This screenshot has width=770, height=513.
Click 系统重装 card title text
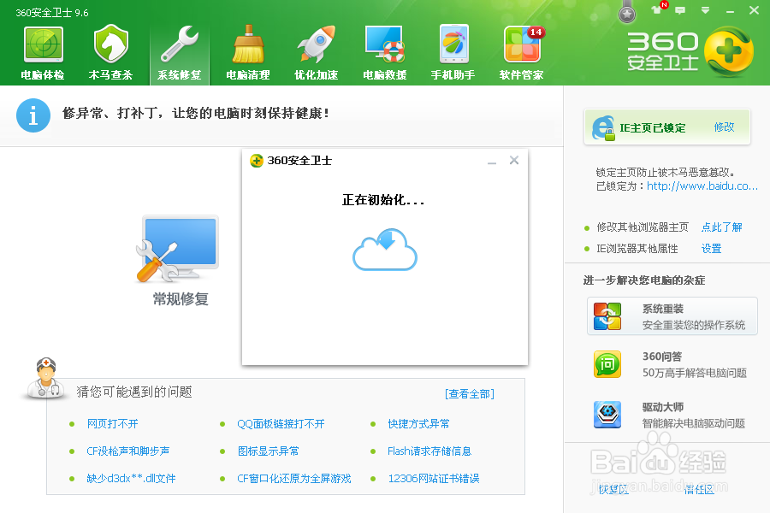click(663, 309)
